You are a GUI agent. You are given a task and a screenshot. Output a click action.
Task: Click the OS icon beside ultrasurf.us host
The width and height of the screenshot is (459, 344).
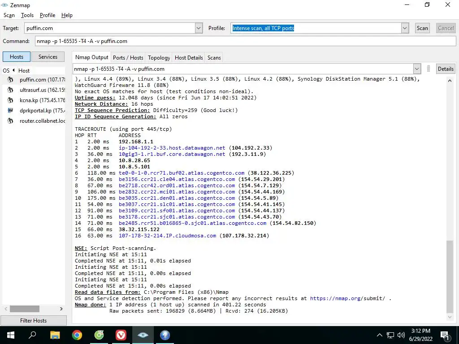point(10,90)
